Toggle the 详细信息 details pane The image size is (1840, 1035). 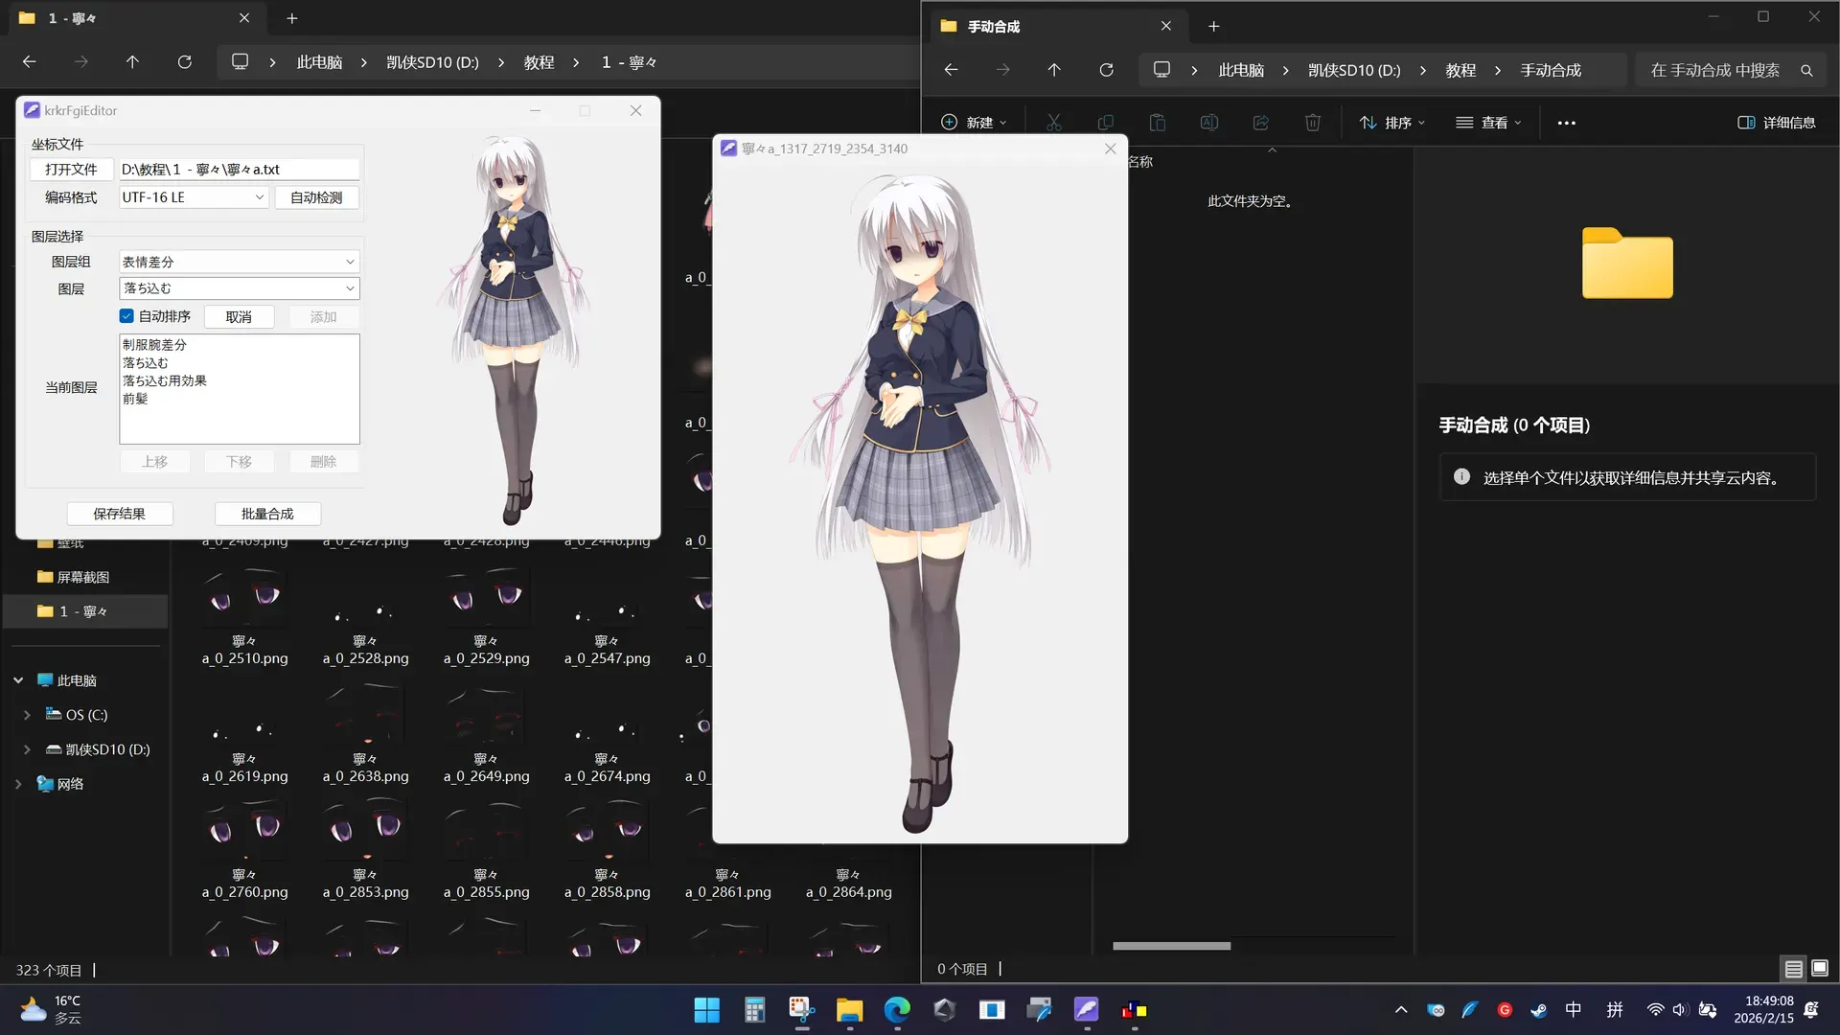1777,123
